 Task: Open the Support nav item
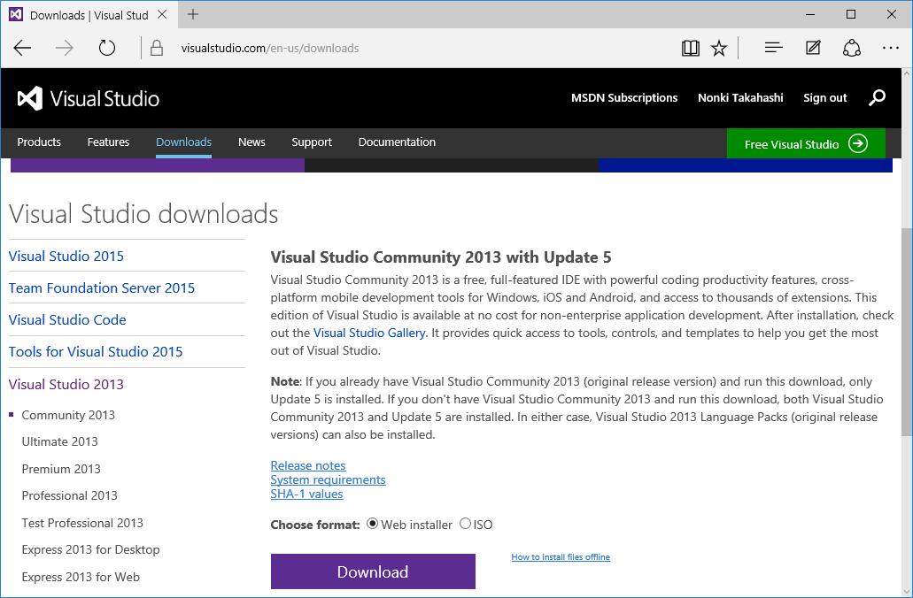coord(312,142)
